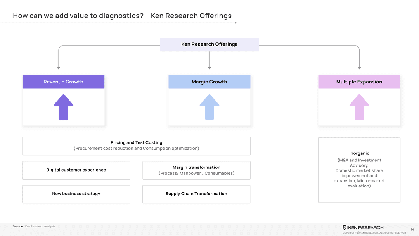Click the blue Margin Growth up arrow

pos(209,107)
